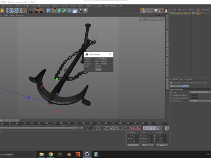This screenshot has width=211, height=158.
Task: Toggle Position keyframe recording
Action: click(145, 128)
